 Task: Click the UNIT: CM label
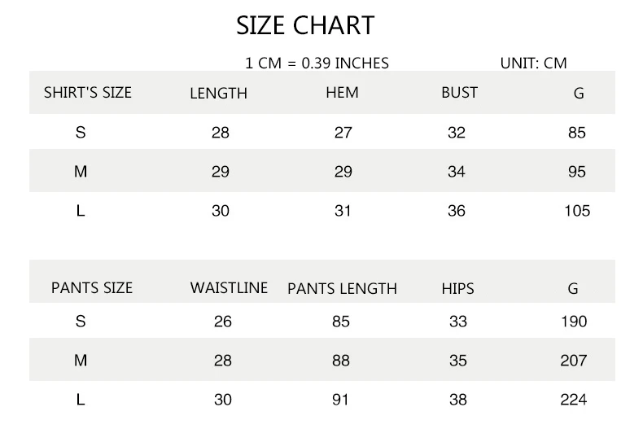(x=533, y=63)
